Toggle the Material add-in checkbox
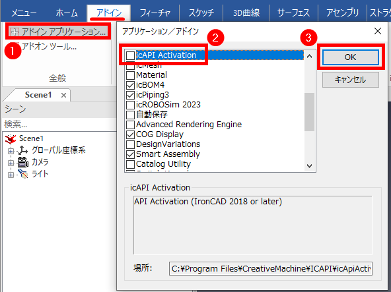This screenshot has width=391, height=292. (x=130, y=75)
